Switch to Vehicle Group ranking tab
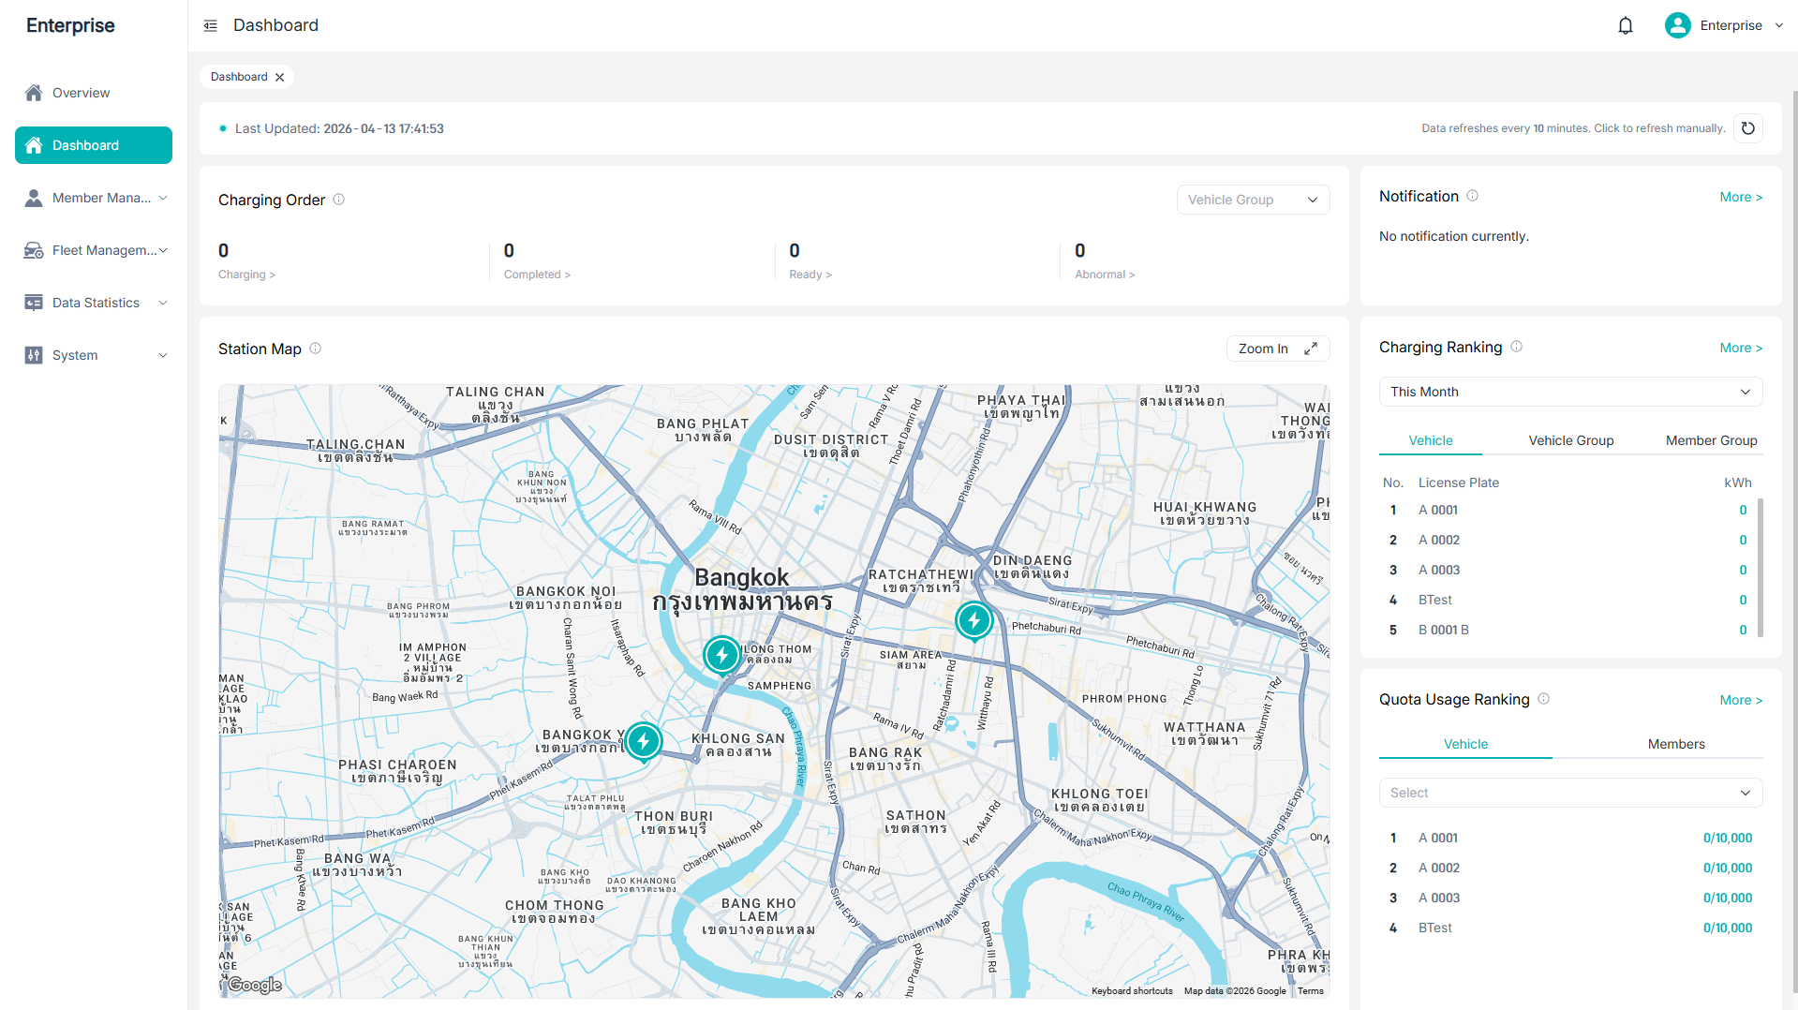The width and height of the screenshot is (1798, 1010). (1571, 440)
